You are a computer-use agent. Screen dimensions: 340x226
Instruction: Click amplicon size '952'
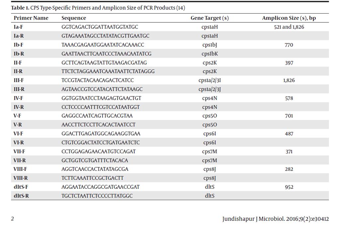click(x=289, y=187)
